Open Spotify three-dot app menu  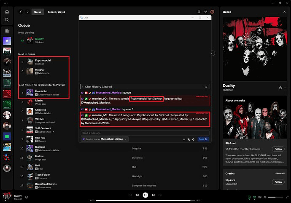coord(5,3)
